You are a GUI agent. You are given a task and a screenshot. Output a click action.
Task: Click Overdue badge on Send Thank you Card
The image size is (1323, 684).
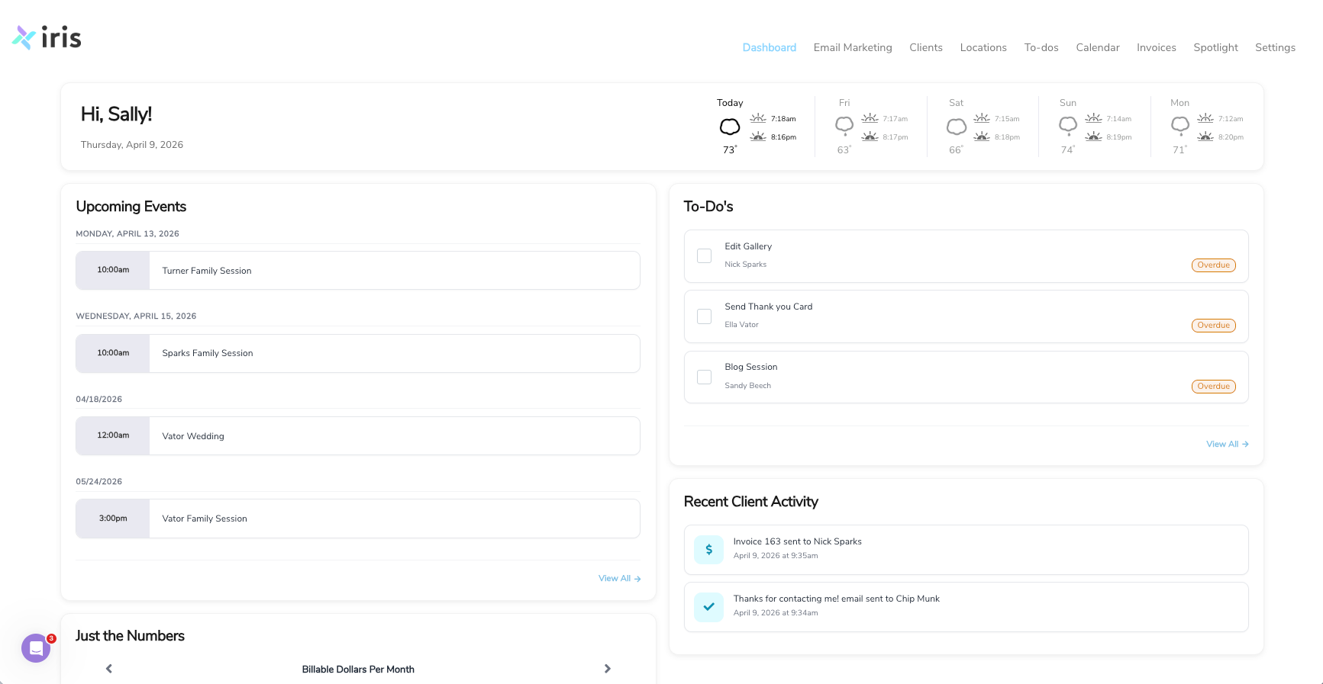click(1214, 326)
